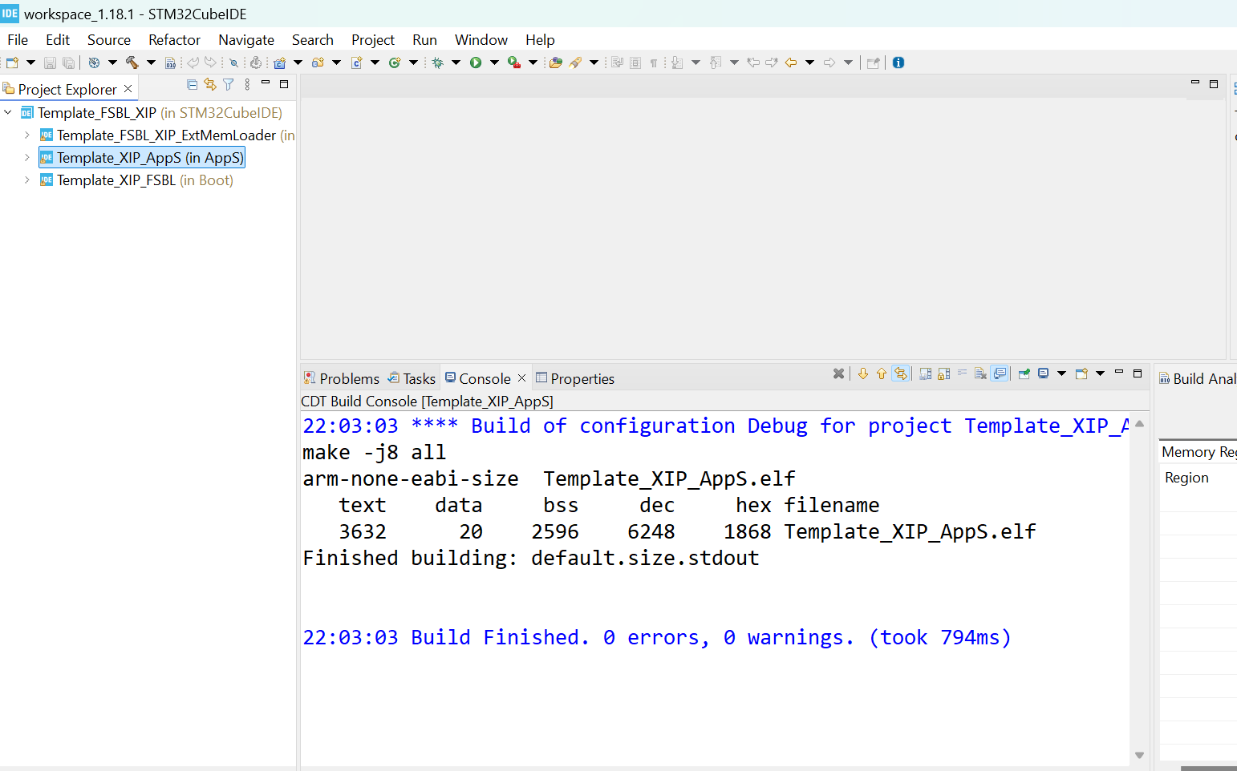Open the Build Analyzer tab
This screenshot has width=1237, height=771.
[1197, 378]
